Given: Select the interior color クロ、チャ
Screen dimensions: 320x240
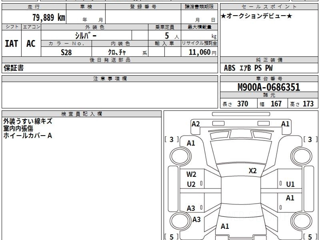Looking at the screenshot, I should coord(117,52).
